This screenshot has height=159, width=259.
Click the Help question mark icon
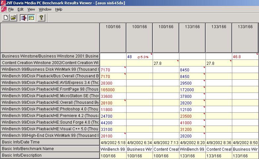tap(41, 18)
